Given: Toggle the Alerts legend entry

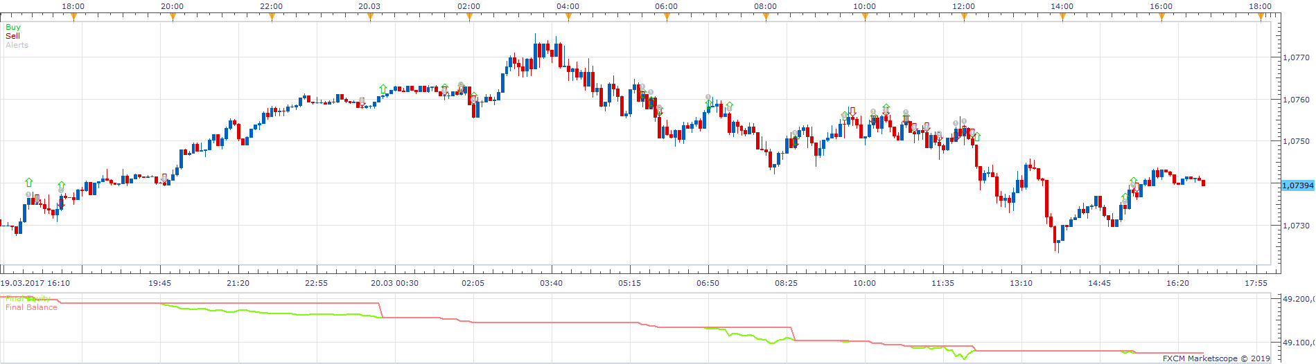Looking at the screenshot, I should 17,45.
